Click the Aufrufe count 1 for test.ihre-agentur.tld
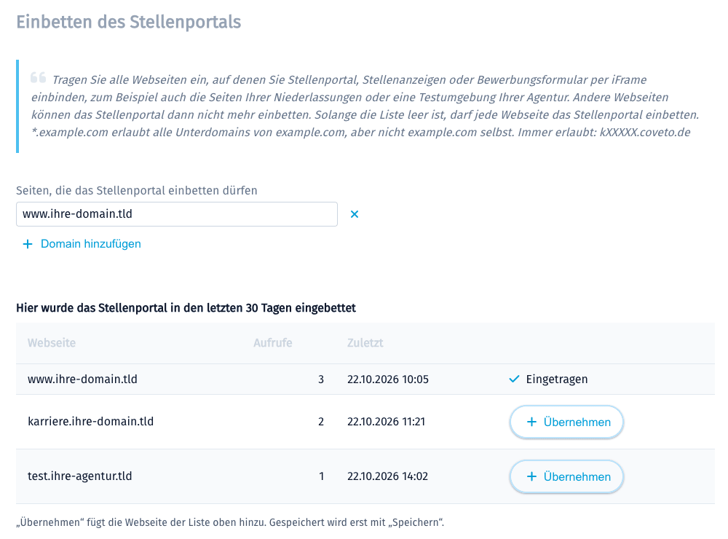 (x=321, y=476)
